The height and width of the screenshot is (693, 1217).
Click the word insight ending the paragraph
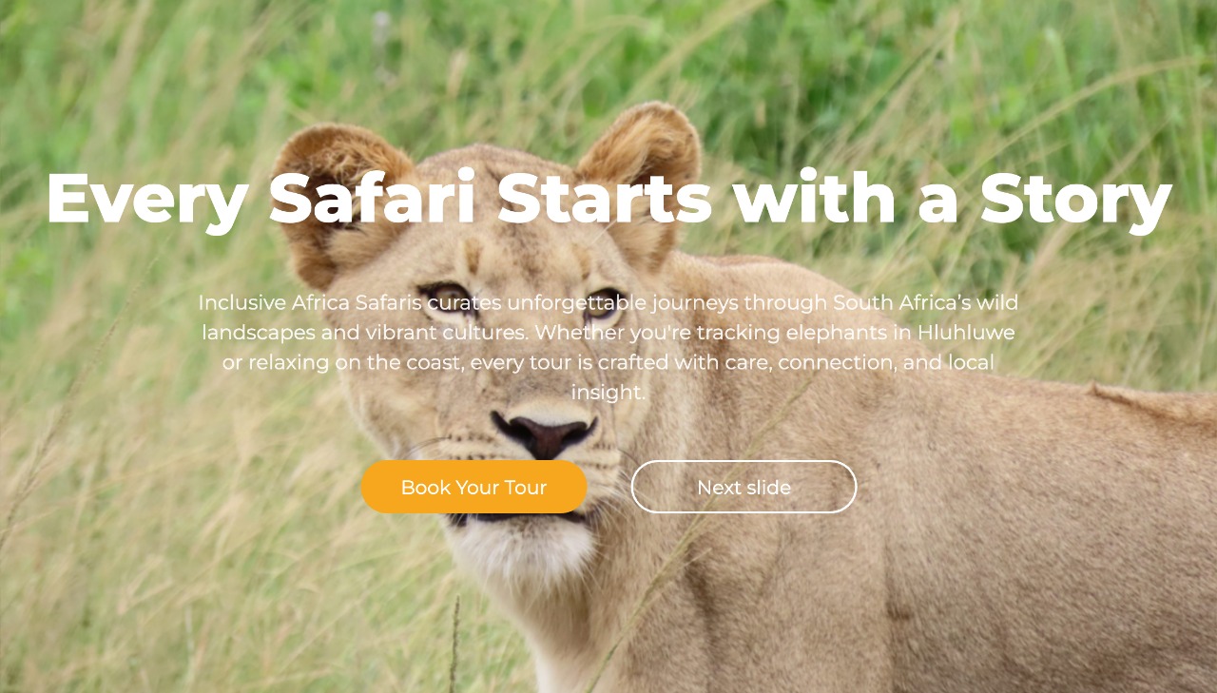606,392
